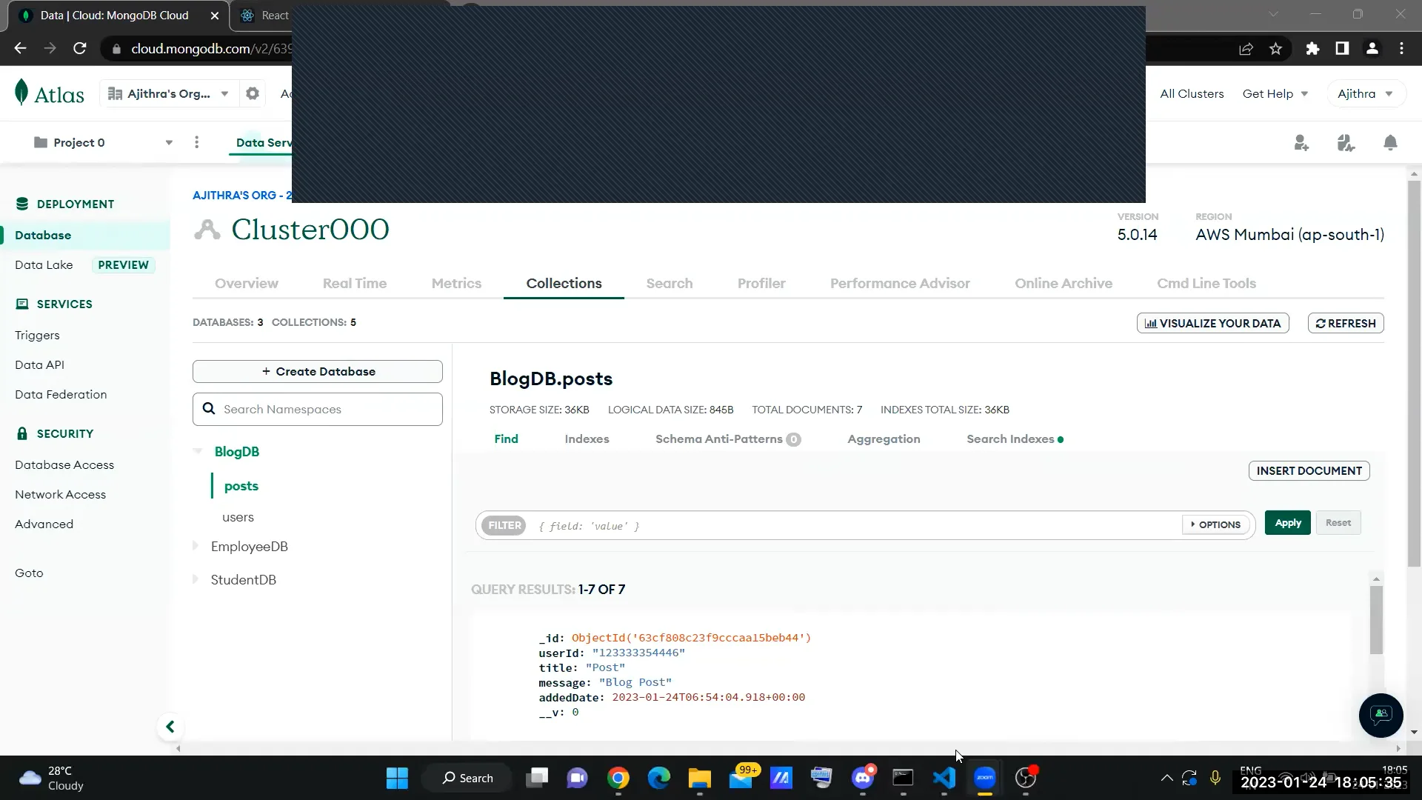The image size is (1422, 800).
Task: Show hidden system tray icons
Action: [1166, 778]
